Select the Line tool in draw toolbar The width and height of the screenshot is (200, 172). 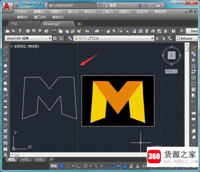tap(5, 48)
